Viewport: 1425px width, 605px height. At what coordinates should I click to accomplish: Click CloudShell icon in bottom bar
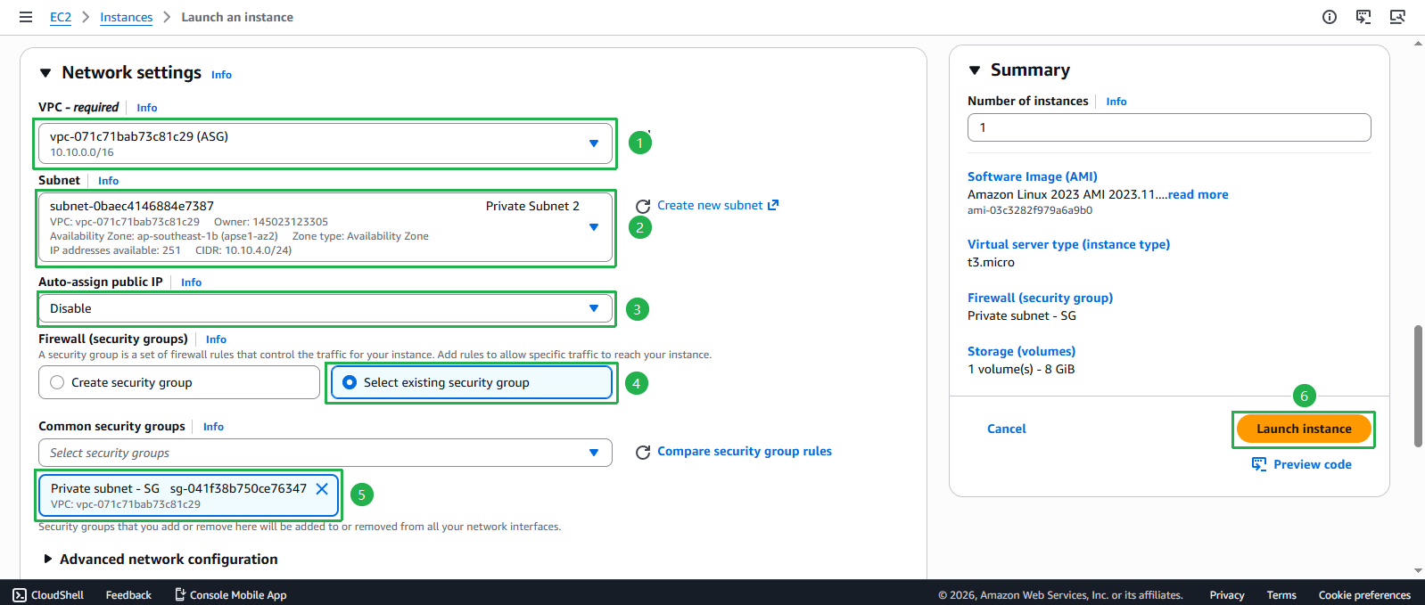pos(20,595)
